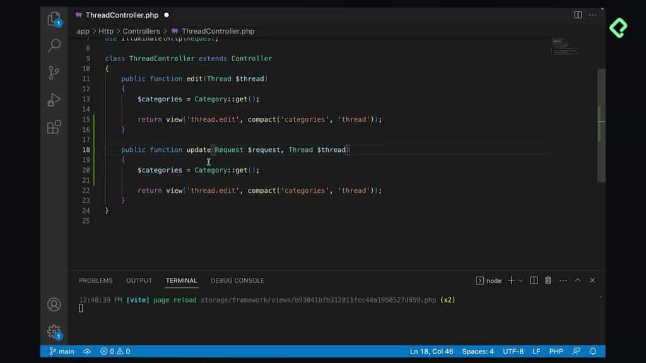This screenshot has height=363, width=646.
Task: Switch to the PROBLEMS tab
Action: point(95,280)
